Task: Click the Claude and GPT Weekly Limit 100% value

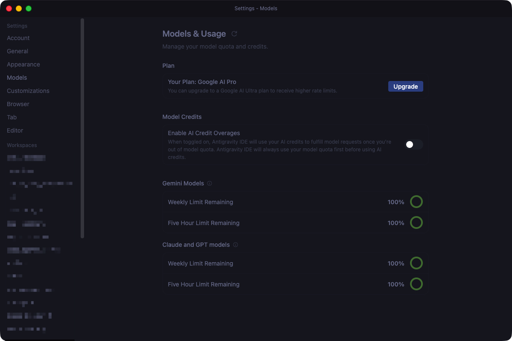Action: 396,263
